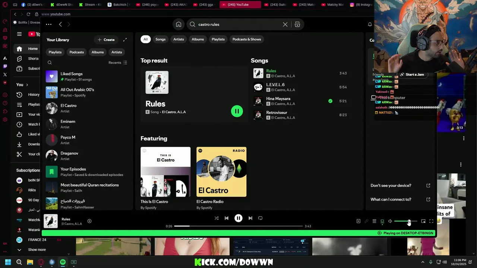Viewport: 477px width, 268px height.
Task: Open the Recents sort dropdown
Action: [118, 63]
